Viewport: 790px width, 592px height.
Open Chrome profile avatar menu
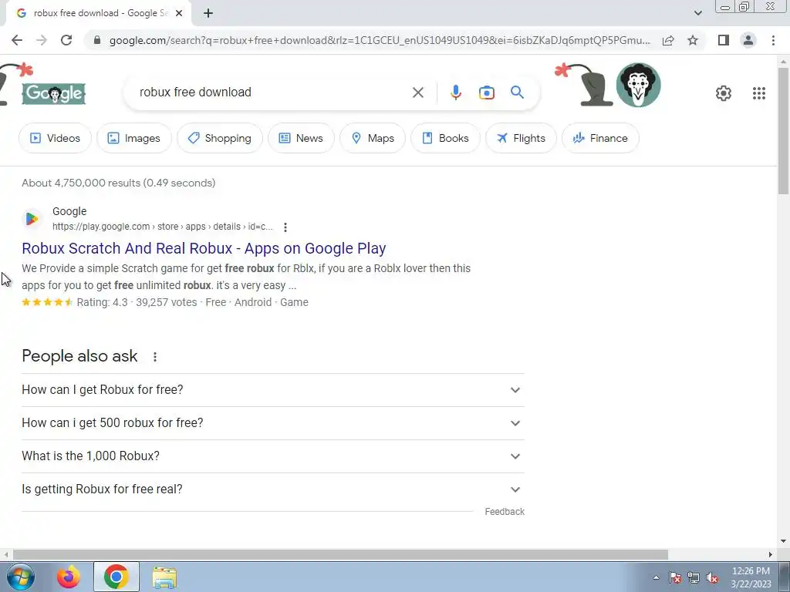point(748,40)
